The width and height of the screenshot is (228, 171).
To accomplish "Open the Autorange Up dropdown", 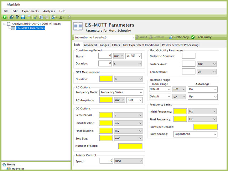I will 203,97.
